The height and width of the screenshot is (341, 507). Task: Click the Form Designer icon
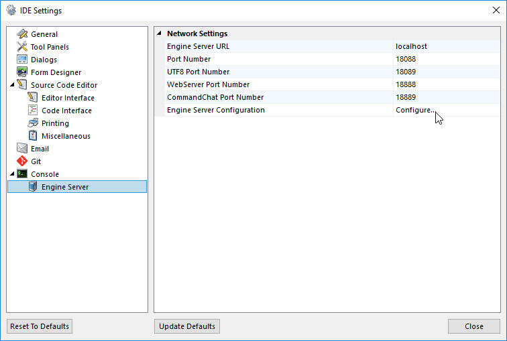click(x=22, y=72)
